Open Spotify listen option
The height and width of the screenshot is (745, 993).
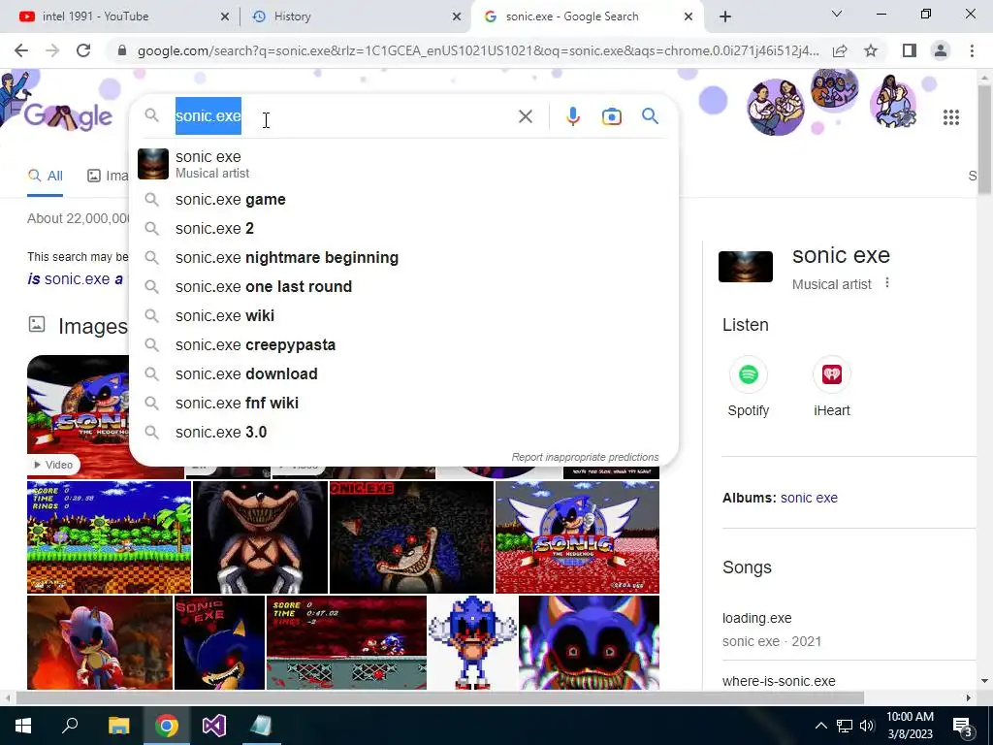[748, 386]
